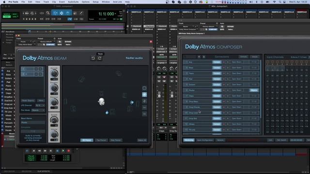The image size is (310, 174).
Task: Open the macOS Spotlight search icon
Action: tap(280, 2)
